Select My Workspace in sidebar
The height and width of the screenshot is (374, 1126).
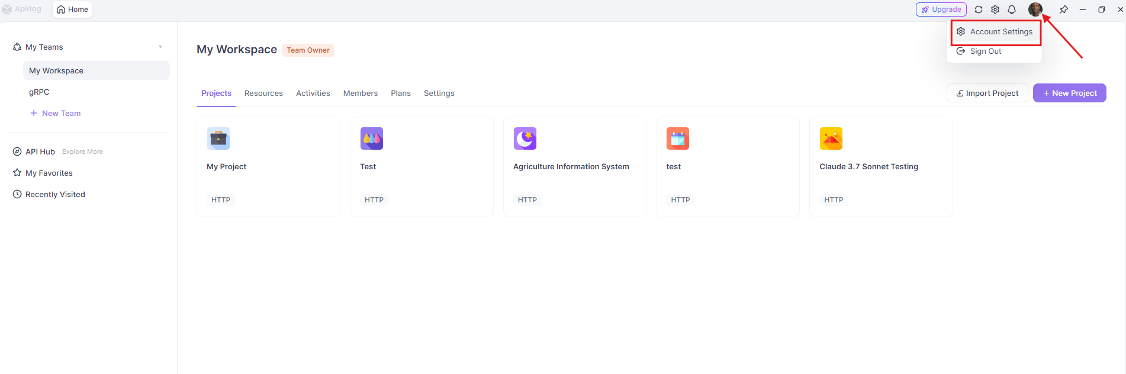(96, 70)
